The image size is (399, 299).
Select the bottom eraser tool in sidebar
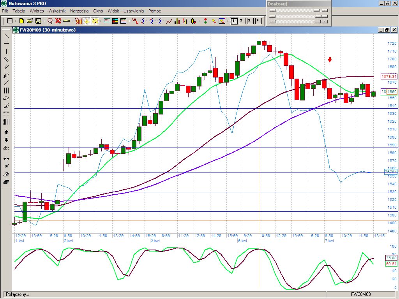(x=6, y=182)
